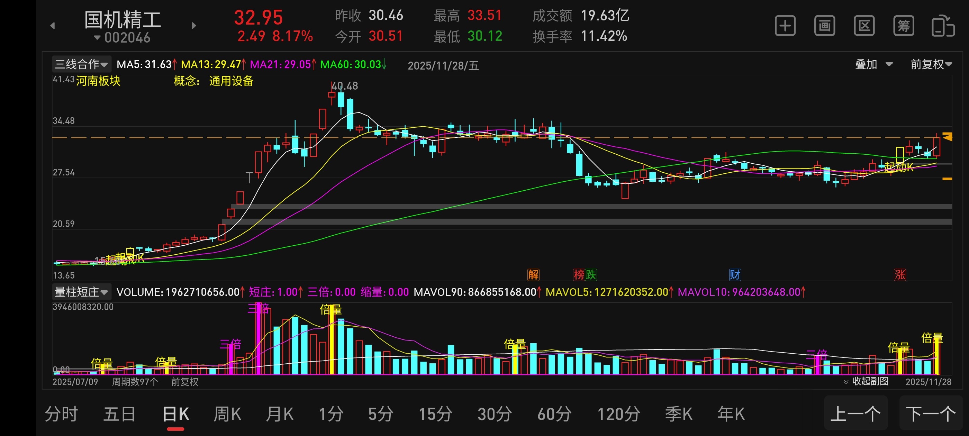This screenshot has height=436, width=969.
Task: Open the 前复权 adjustment dropdown
Action: (x=931, y=64)
